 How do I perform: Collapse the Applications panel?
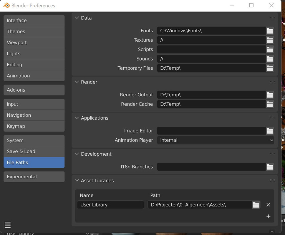[77, 118]
